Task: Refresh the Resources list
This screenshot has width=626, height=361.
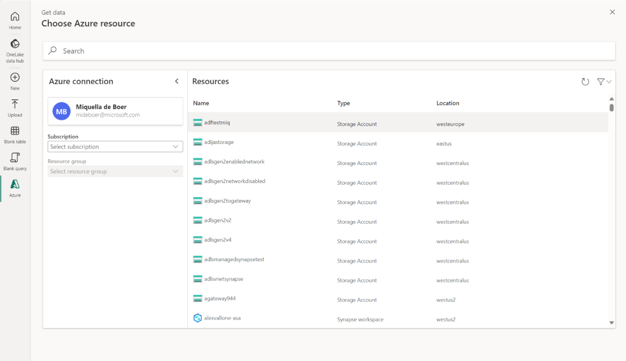Action: [x=585, y=82]
